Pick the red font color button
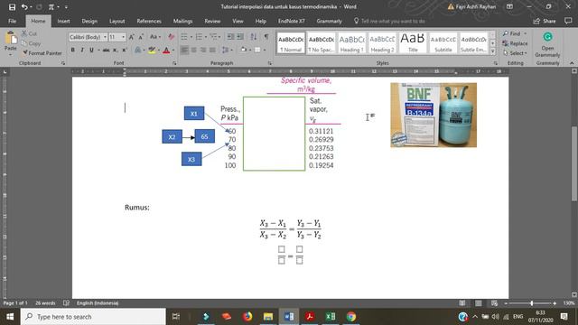The image size is (578, 325). click(x=166, y=50)
